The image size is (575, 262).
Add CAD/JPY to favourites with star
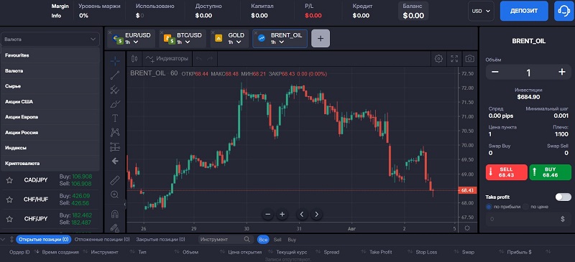(10, 180)
